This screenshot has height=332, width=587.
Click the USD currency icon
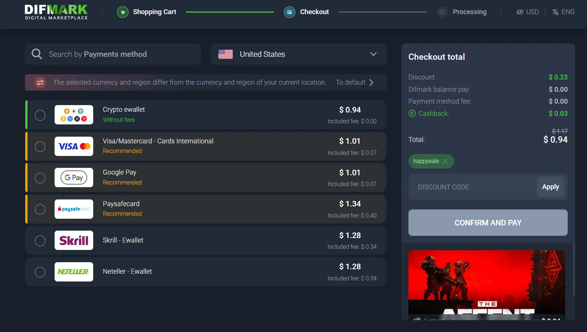(x=520, y=12)
